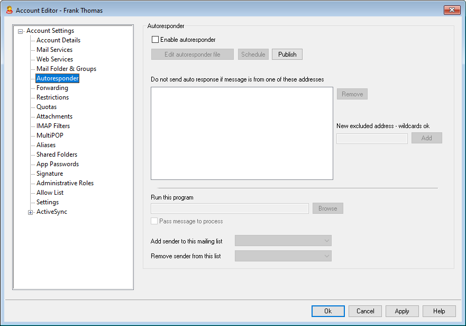Go to the IMAP Filters section
Viewport: 466px width, 326px height.
53,126
